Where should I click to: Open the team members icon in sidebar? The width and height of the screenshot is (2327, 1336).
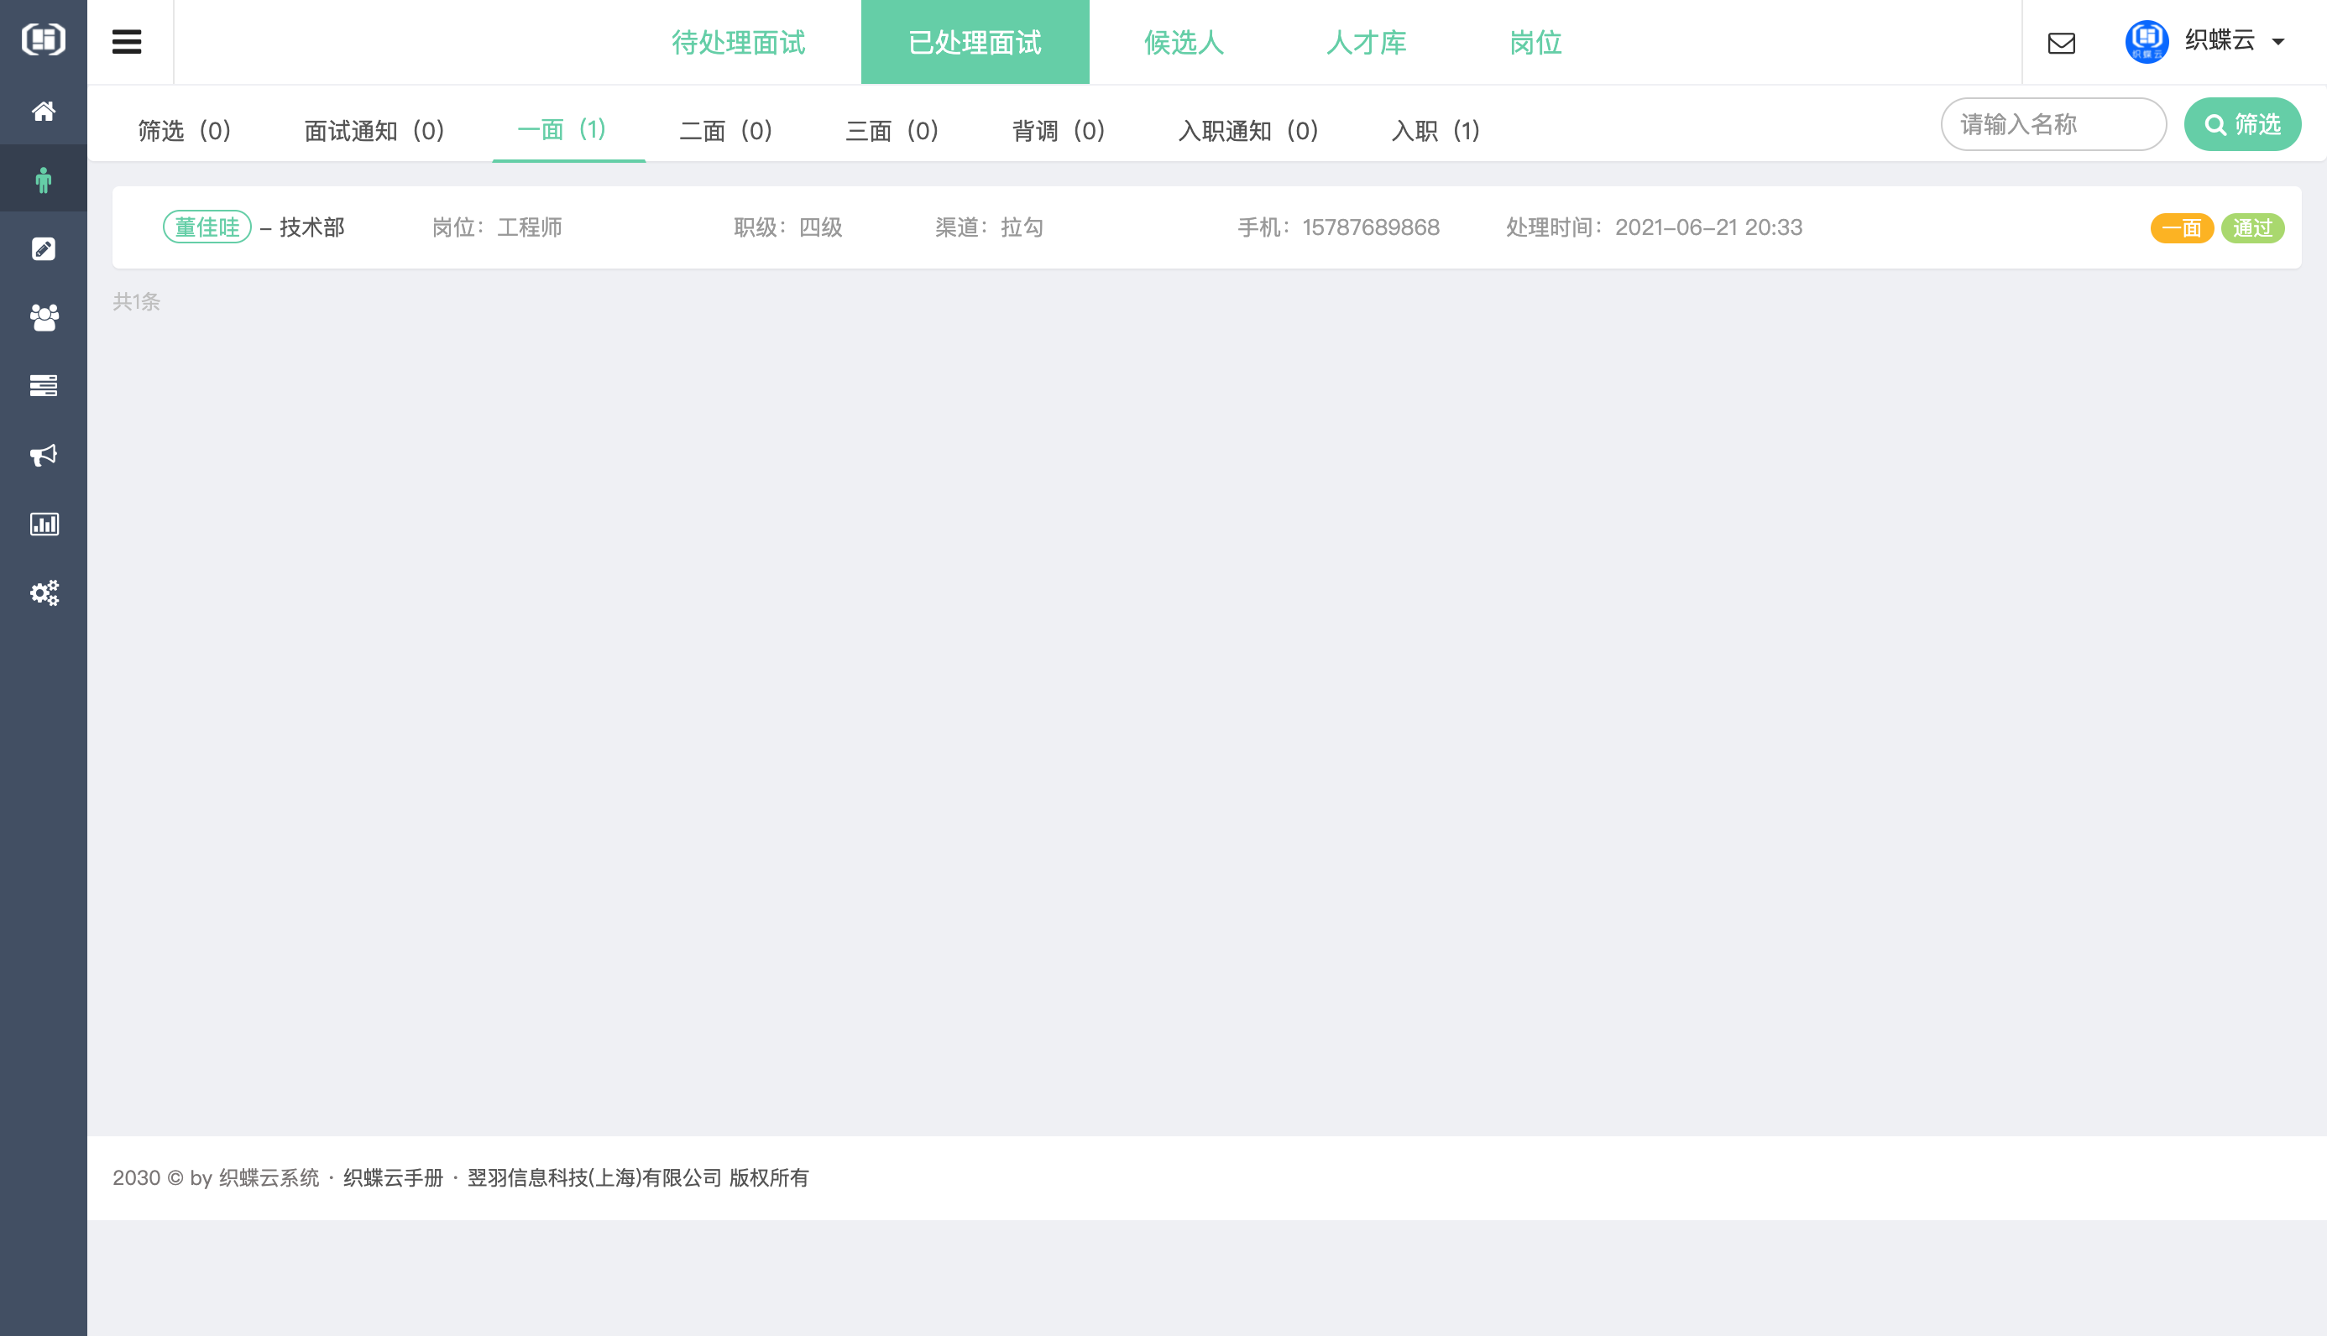tap(43, 316)
